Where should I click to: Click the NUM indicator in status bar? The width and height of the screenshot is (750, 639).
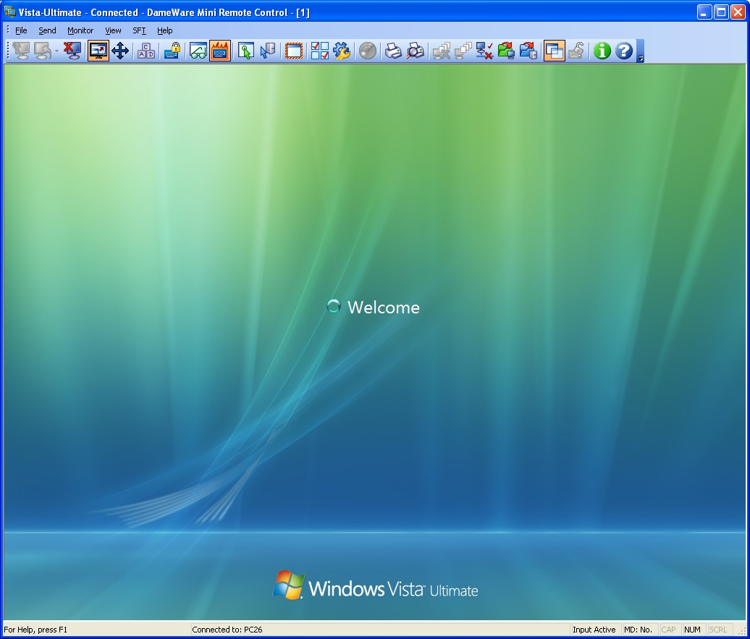(692, 630)
